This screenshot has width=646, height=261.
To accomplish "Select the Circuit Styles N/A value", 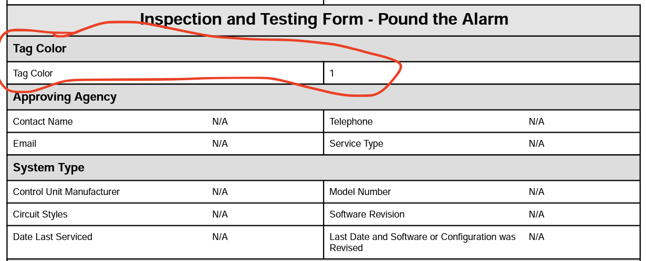I will (220, 214).
